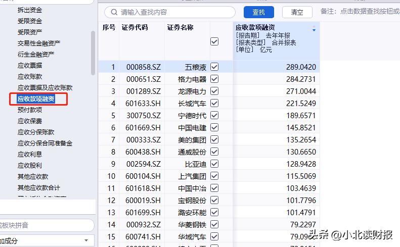Screen dimensions: 400x247
Task: Uncheck the 比亚迪 row checkbox
Action: 214,164
